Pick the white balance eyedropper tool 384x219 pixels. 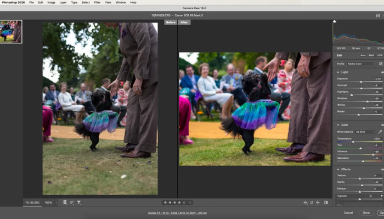[380, 132]
